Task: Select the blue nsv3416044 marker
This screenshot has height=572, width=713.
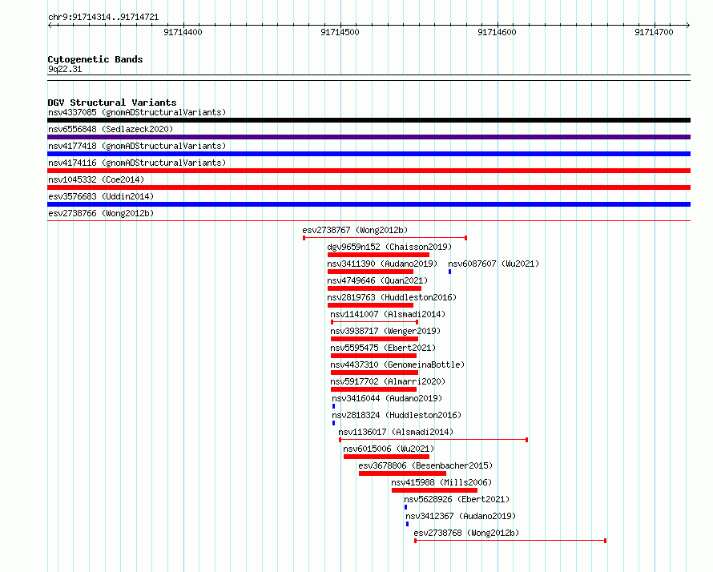Action: click(x=334, y=406)
